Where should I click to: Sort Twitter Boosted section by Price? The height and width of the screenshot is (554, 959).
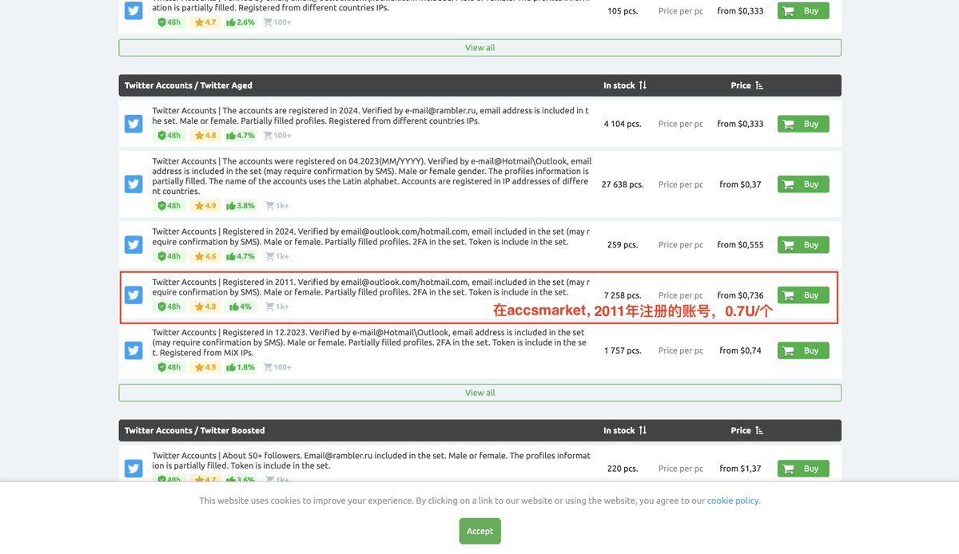[x=747, y=430]
